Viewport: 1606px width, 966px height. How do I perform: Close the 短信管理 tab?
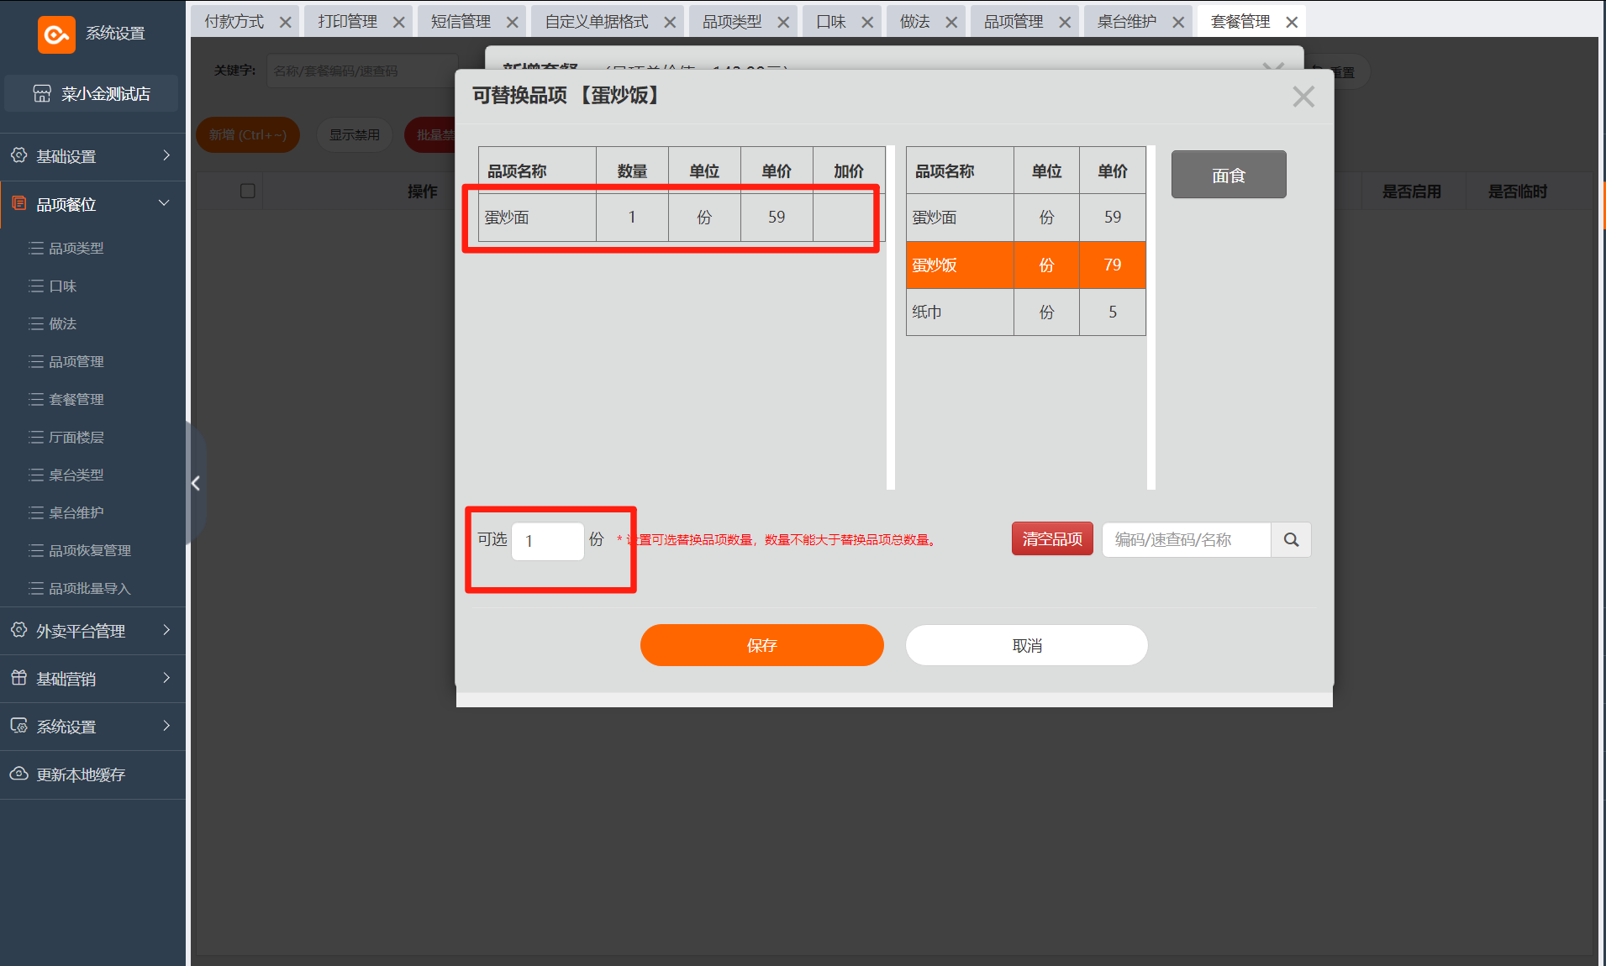tap(513, 22)
